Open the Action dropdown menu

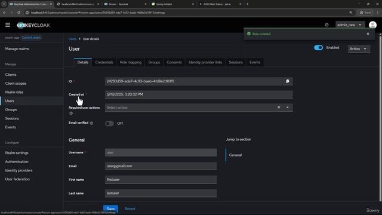pyautogui.click(x=359, y=49)
